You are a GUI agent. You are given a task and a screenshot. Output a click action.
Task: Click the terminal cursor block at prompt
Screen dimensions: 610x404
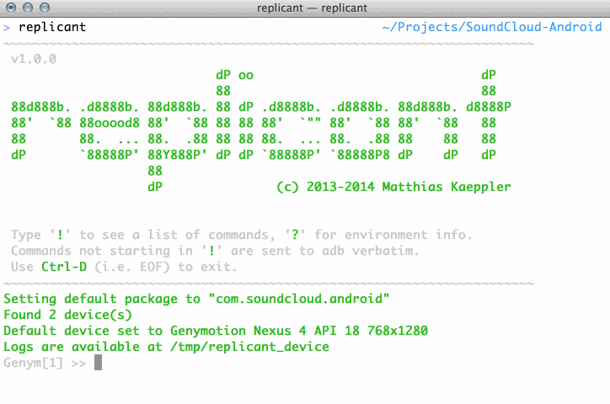98,363
